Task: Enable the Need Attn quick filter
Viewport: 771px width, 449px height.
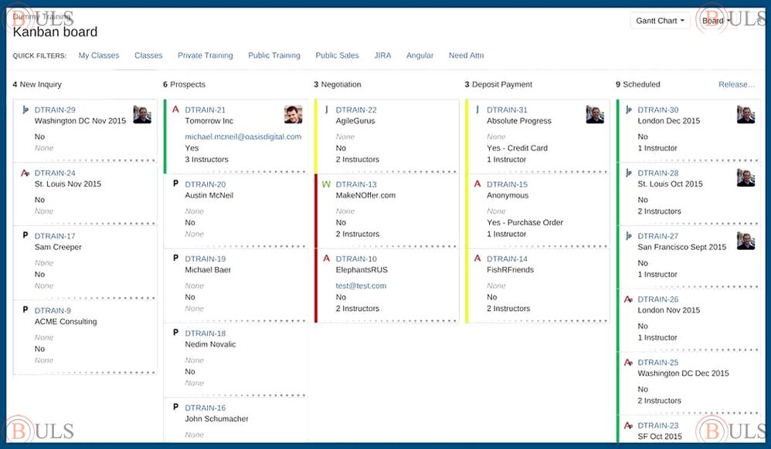Action: 466,56
